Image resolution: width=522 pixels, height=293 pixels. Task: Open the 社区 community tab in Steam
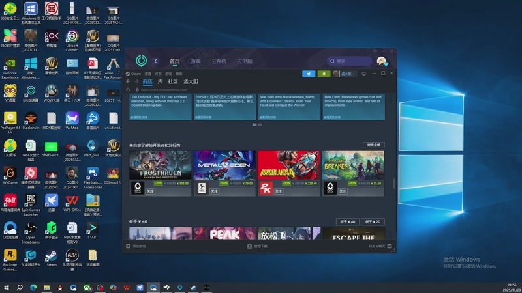point(173,82)
